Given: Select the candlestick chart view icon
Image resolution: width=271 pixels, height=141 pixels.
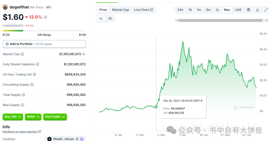Looking at the screenshot, I should (x=110, y=18).
